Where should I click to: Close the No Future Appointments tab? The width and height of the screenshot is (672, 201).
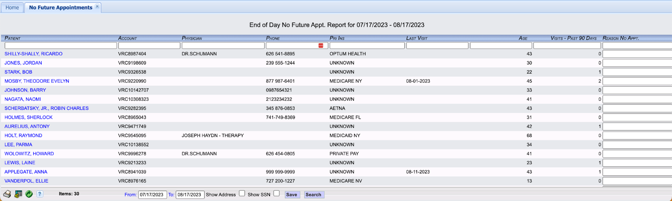click(97, 7)
